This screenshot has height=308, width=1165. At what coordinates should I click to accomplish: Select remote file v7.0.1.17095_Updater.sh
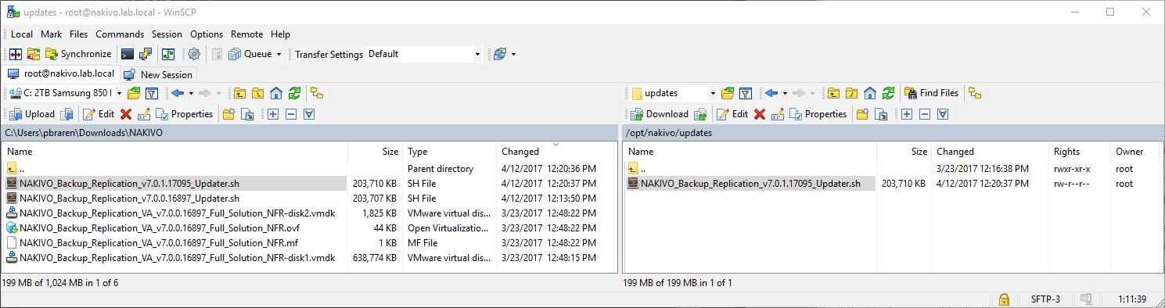750,184
